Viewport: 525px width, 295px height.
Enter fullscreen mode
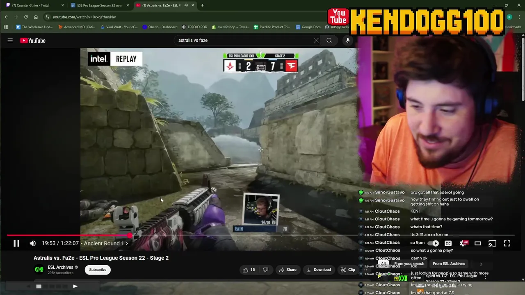tap(507, 243)
